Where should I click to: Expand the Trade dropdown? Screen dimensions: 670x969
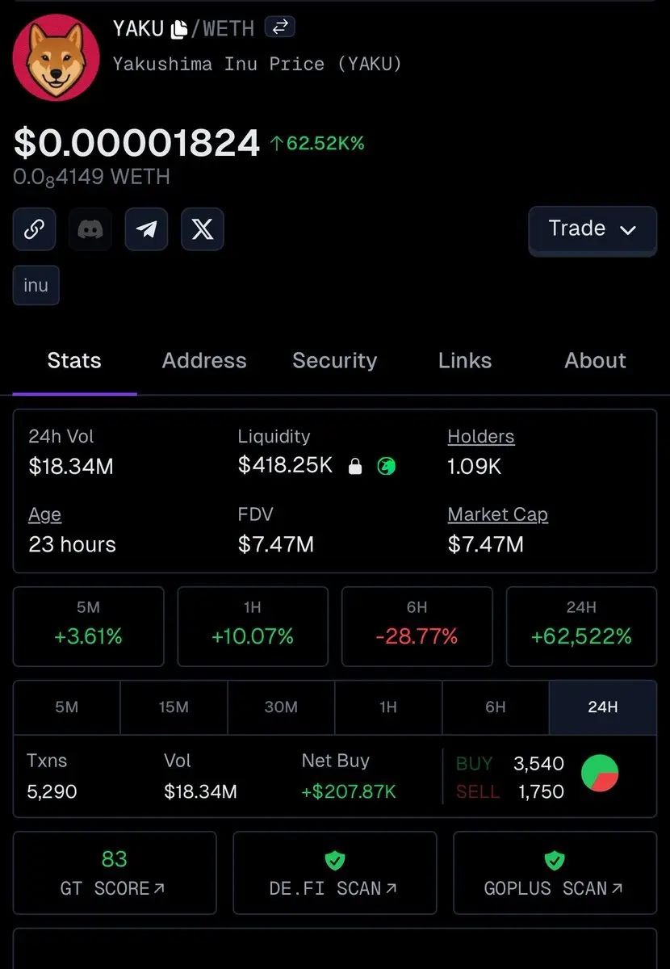point(593,229)
